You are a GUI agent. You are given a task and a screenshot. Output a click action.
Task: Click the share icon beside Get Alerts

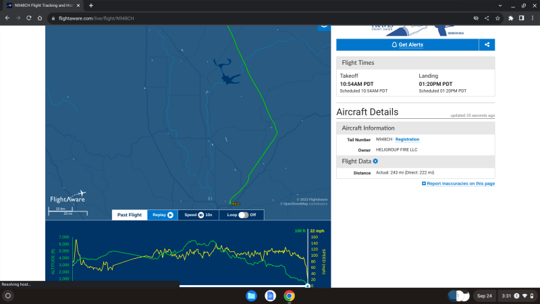pos(487,45)
